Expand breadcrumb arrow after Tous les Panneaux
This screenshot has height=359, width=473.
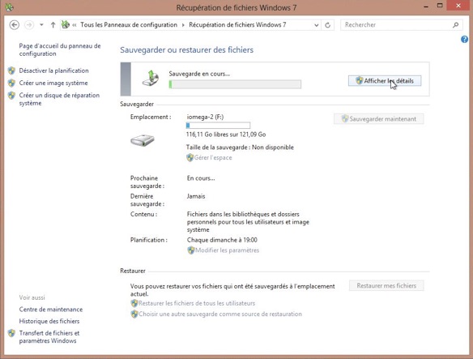click(183, 25)
